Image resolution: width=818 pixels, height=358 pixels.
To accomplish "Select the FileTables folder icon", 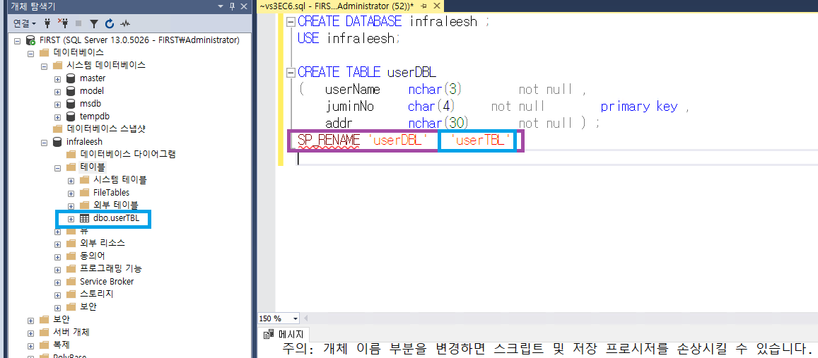I will tap(85, 193).
